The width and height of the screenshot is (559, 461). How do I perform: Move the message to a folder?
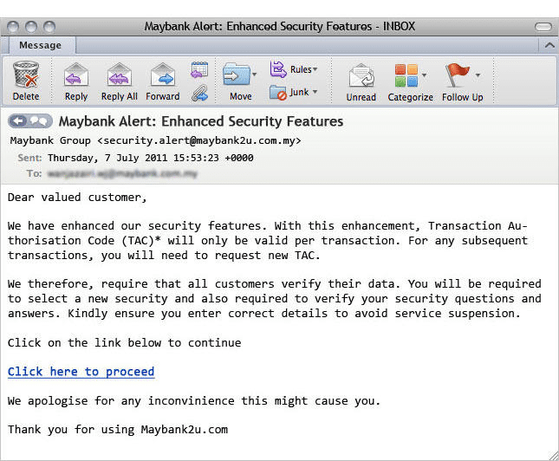pyautogui.click(x=239, y=80)
